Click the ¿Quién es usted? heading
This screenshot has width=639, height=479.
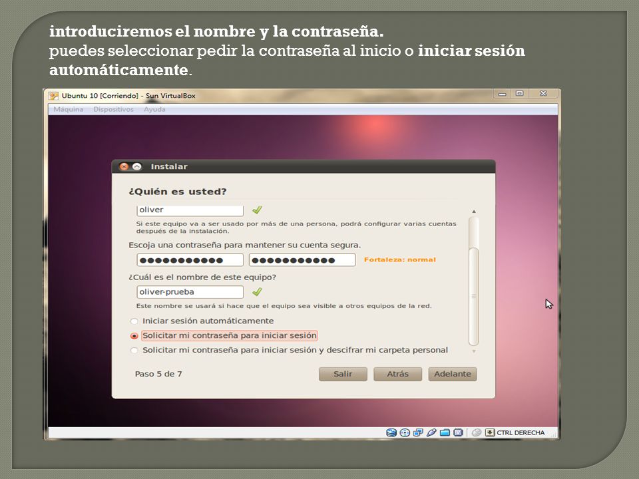tap(178, 192)
